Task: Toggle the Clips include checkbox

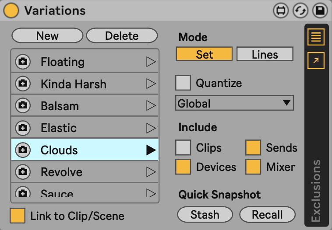Action: 183,148
